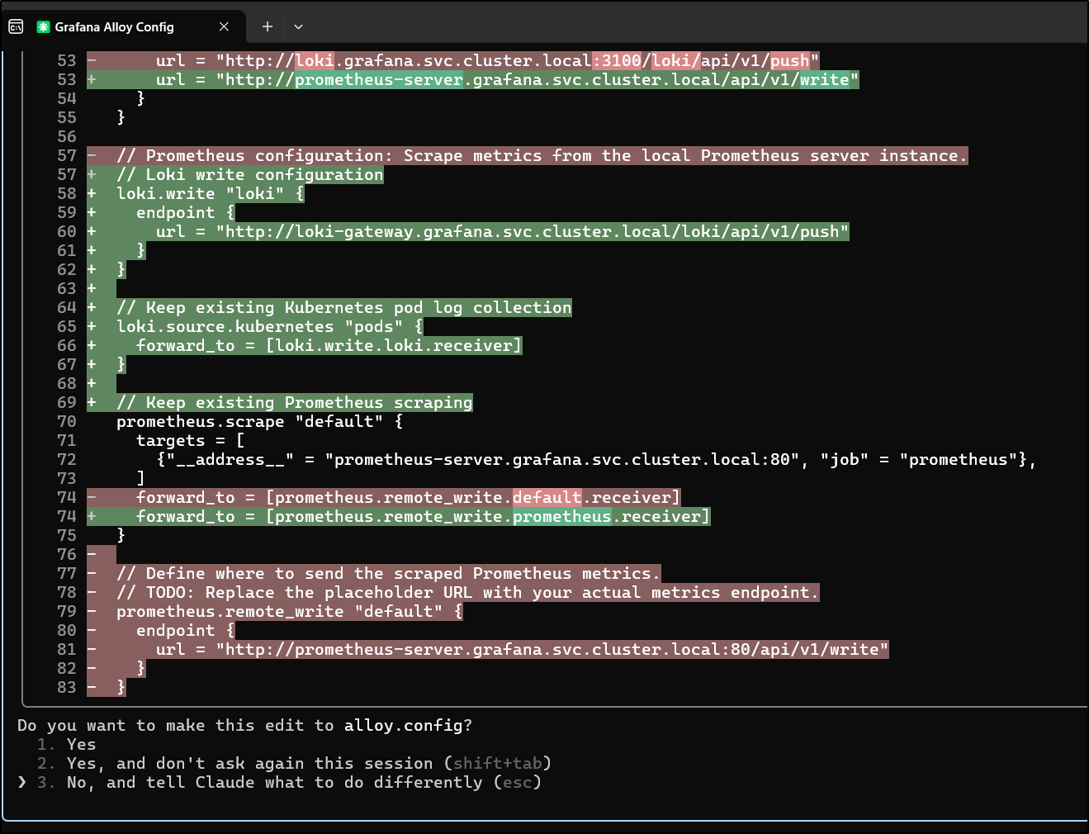Click removed prometheus.remote_write "default" { line
The image size is (1089, 834).
(x=275, y=611)
